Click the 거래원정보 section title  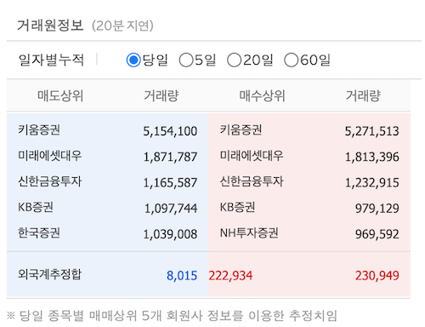tap(50, 26)
